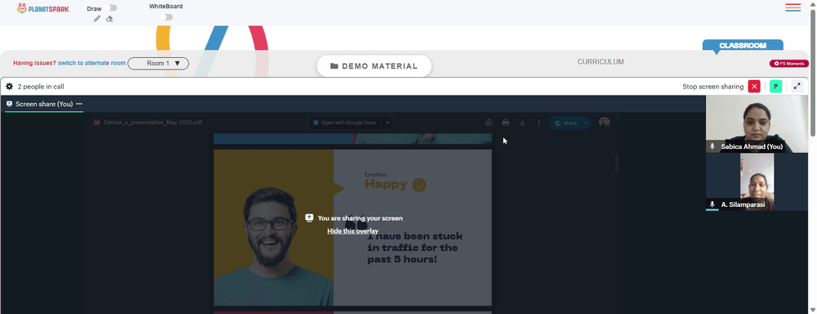Expand the Open with Google Docs arrow
The height and width of the screenshot is (314, 817).
(387, 123)
